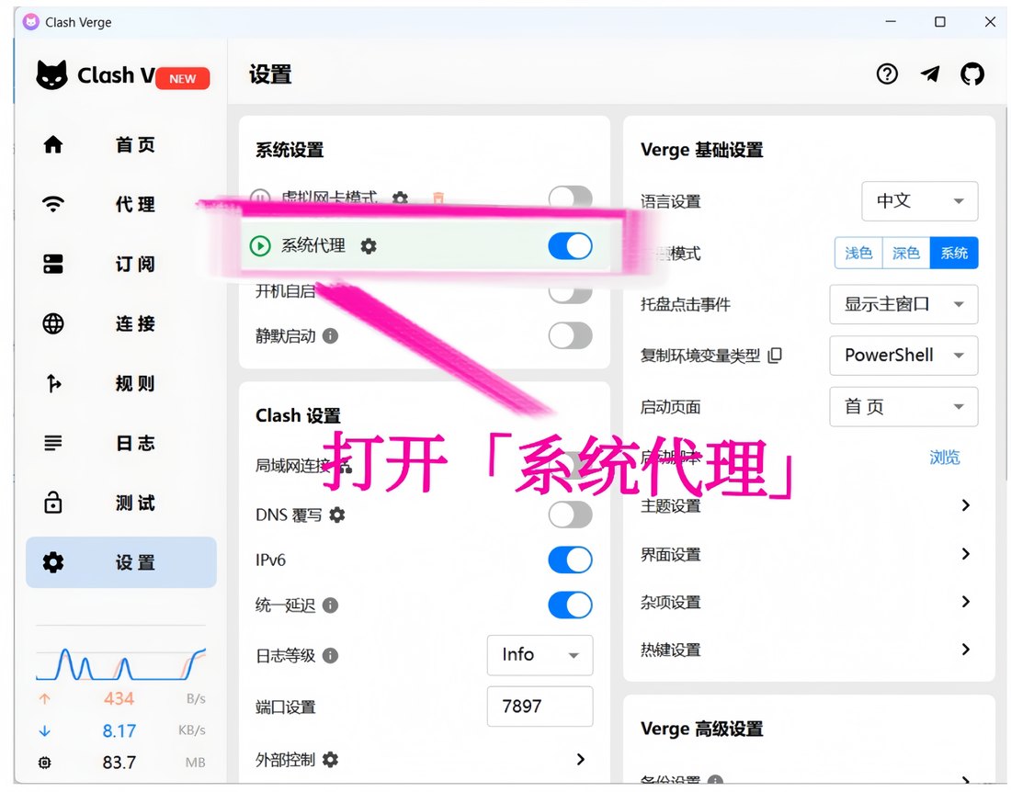Click the memory usage chip icon
This screenshot has width=1011, height=792.
tap(44, 763)
